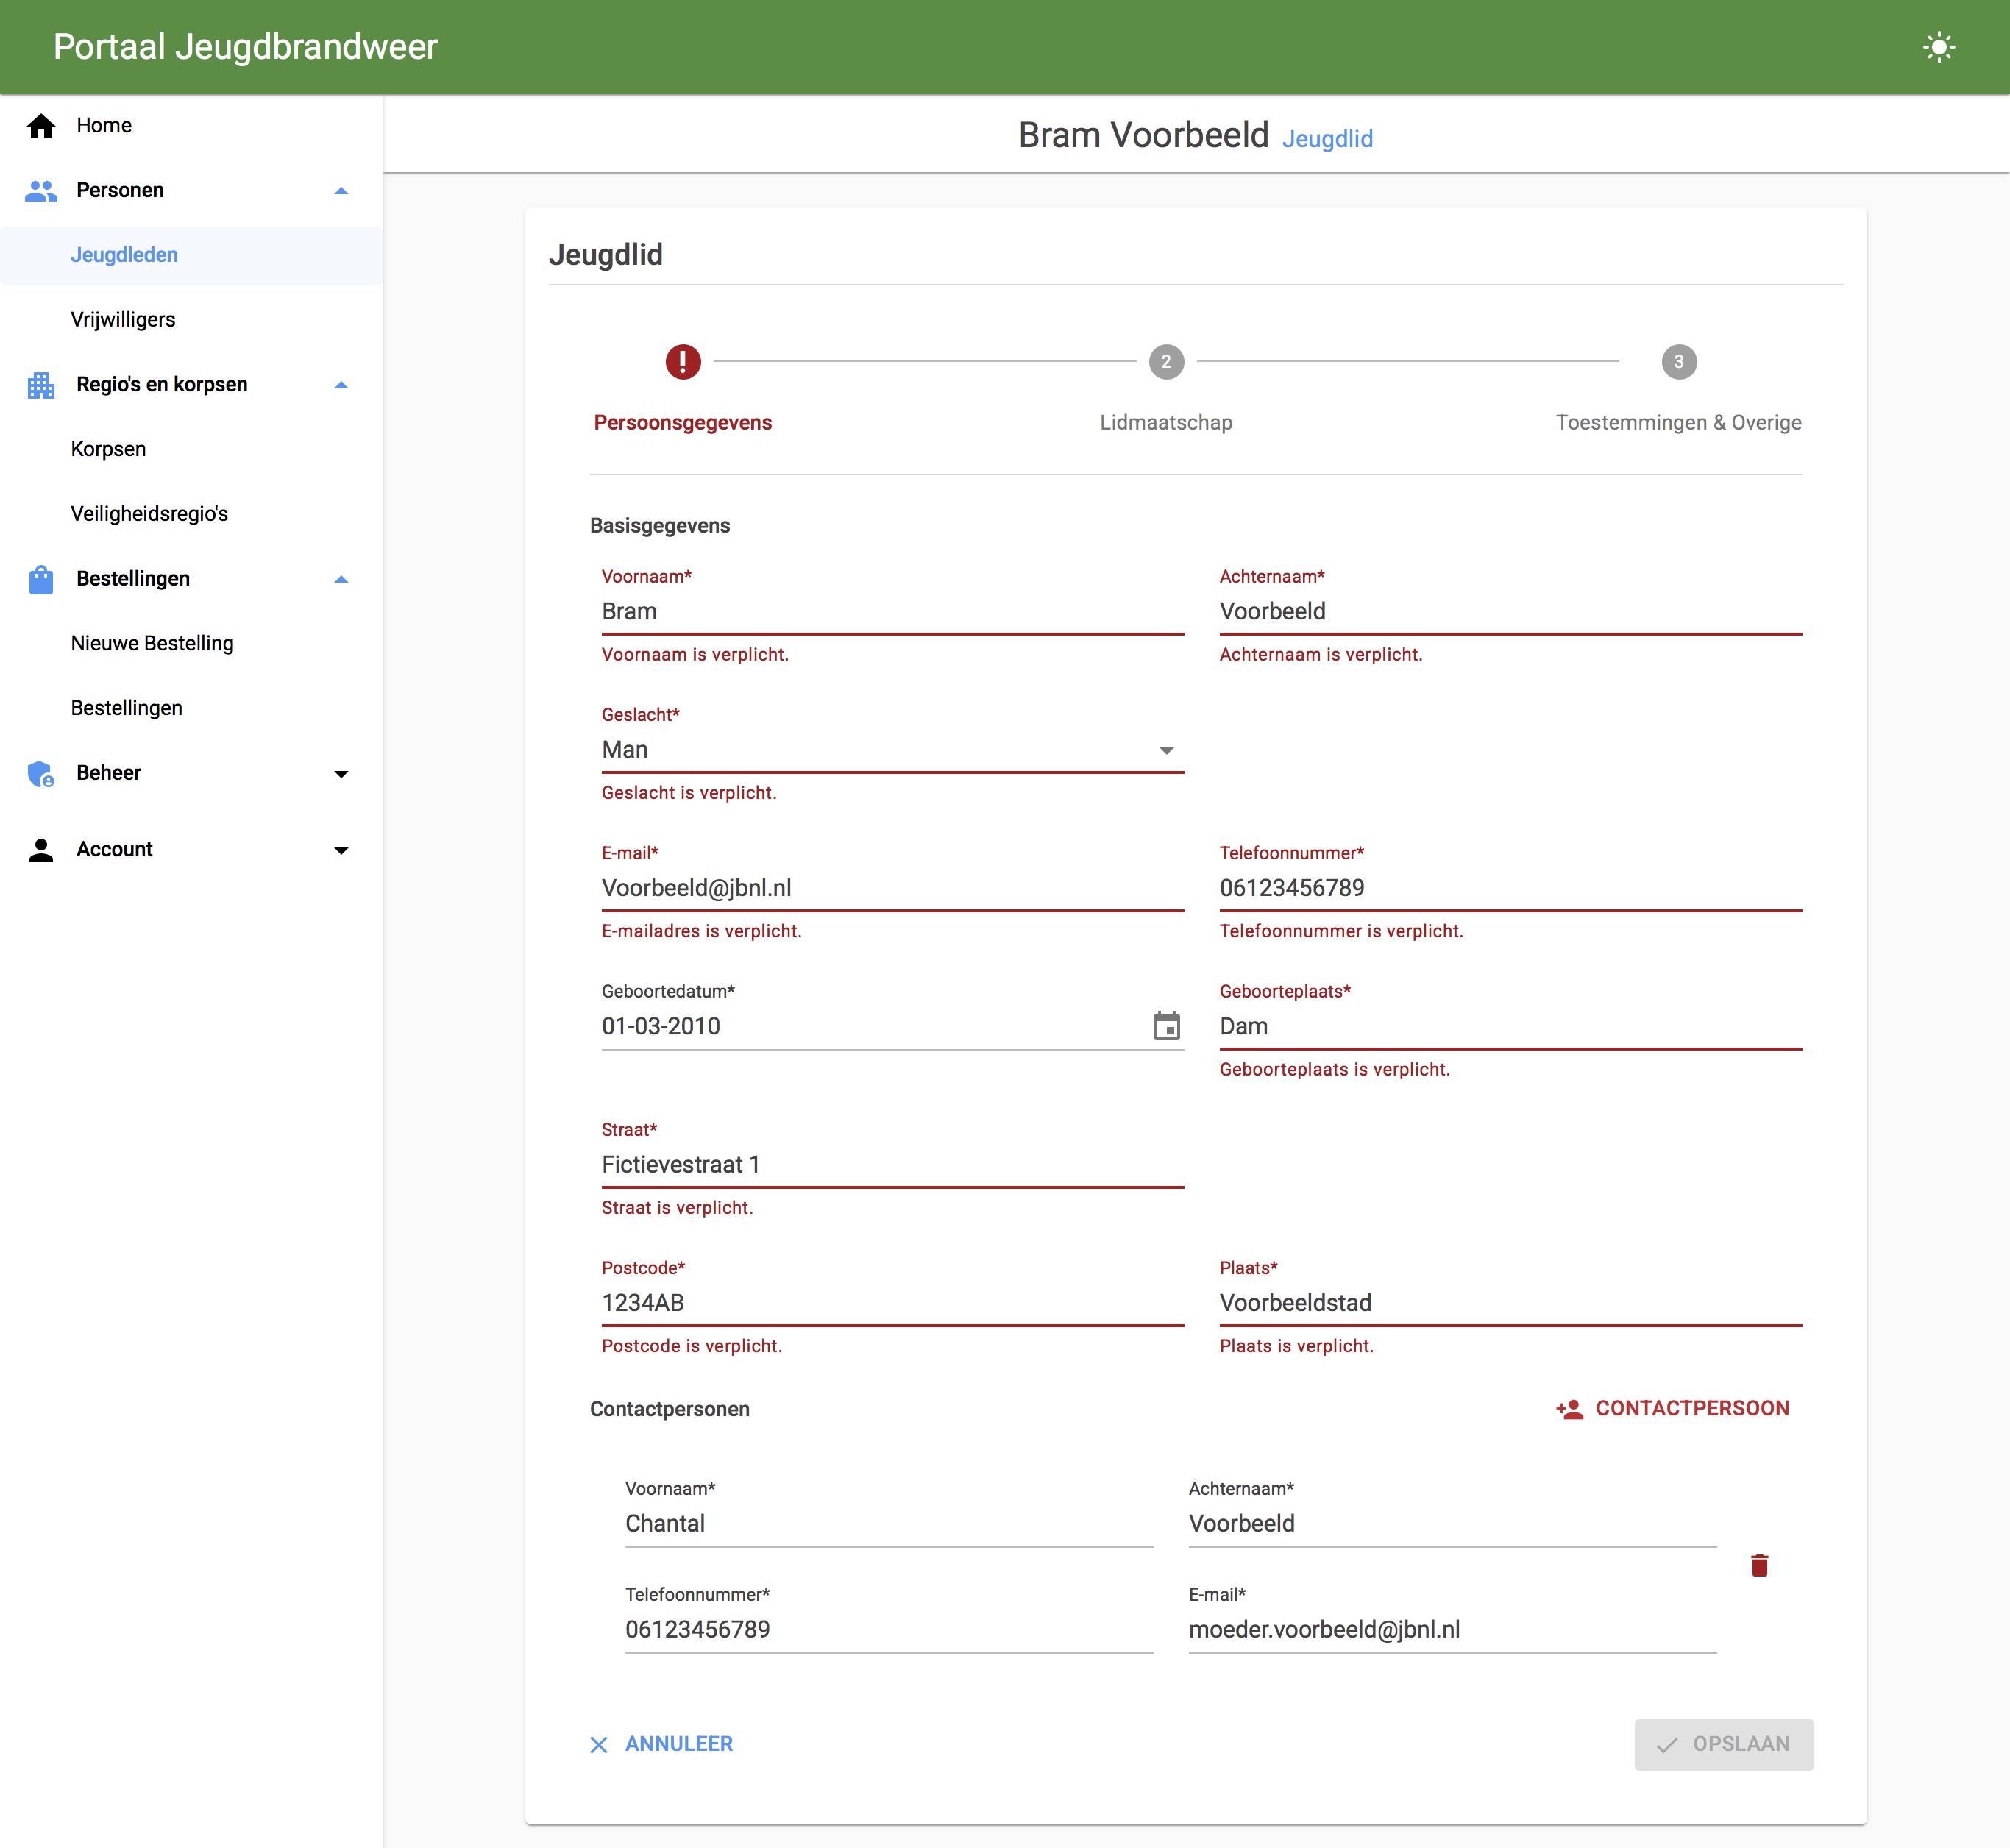
Task: Click the Opslaan button
Action: [1724, 1744]
